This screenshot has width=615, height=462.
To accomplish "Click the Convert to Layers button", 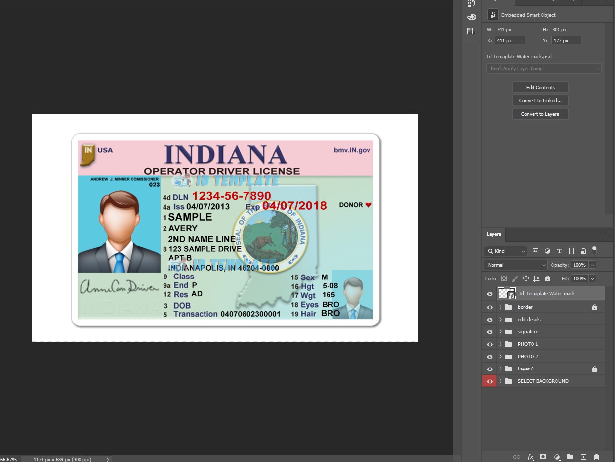I will [540, 114].
